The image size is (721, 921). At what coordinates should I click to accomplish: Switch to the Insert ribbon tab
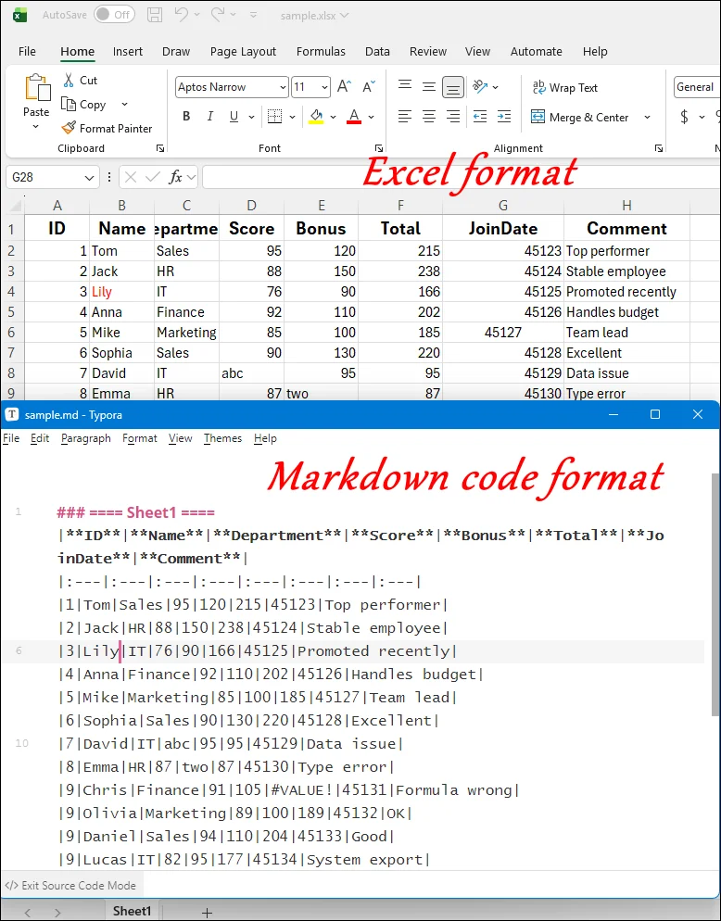tap(128, 52)
